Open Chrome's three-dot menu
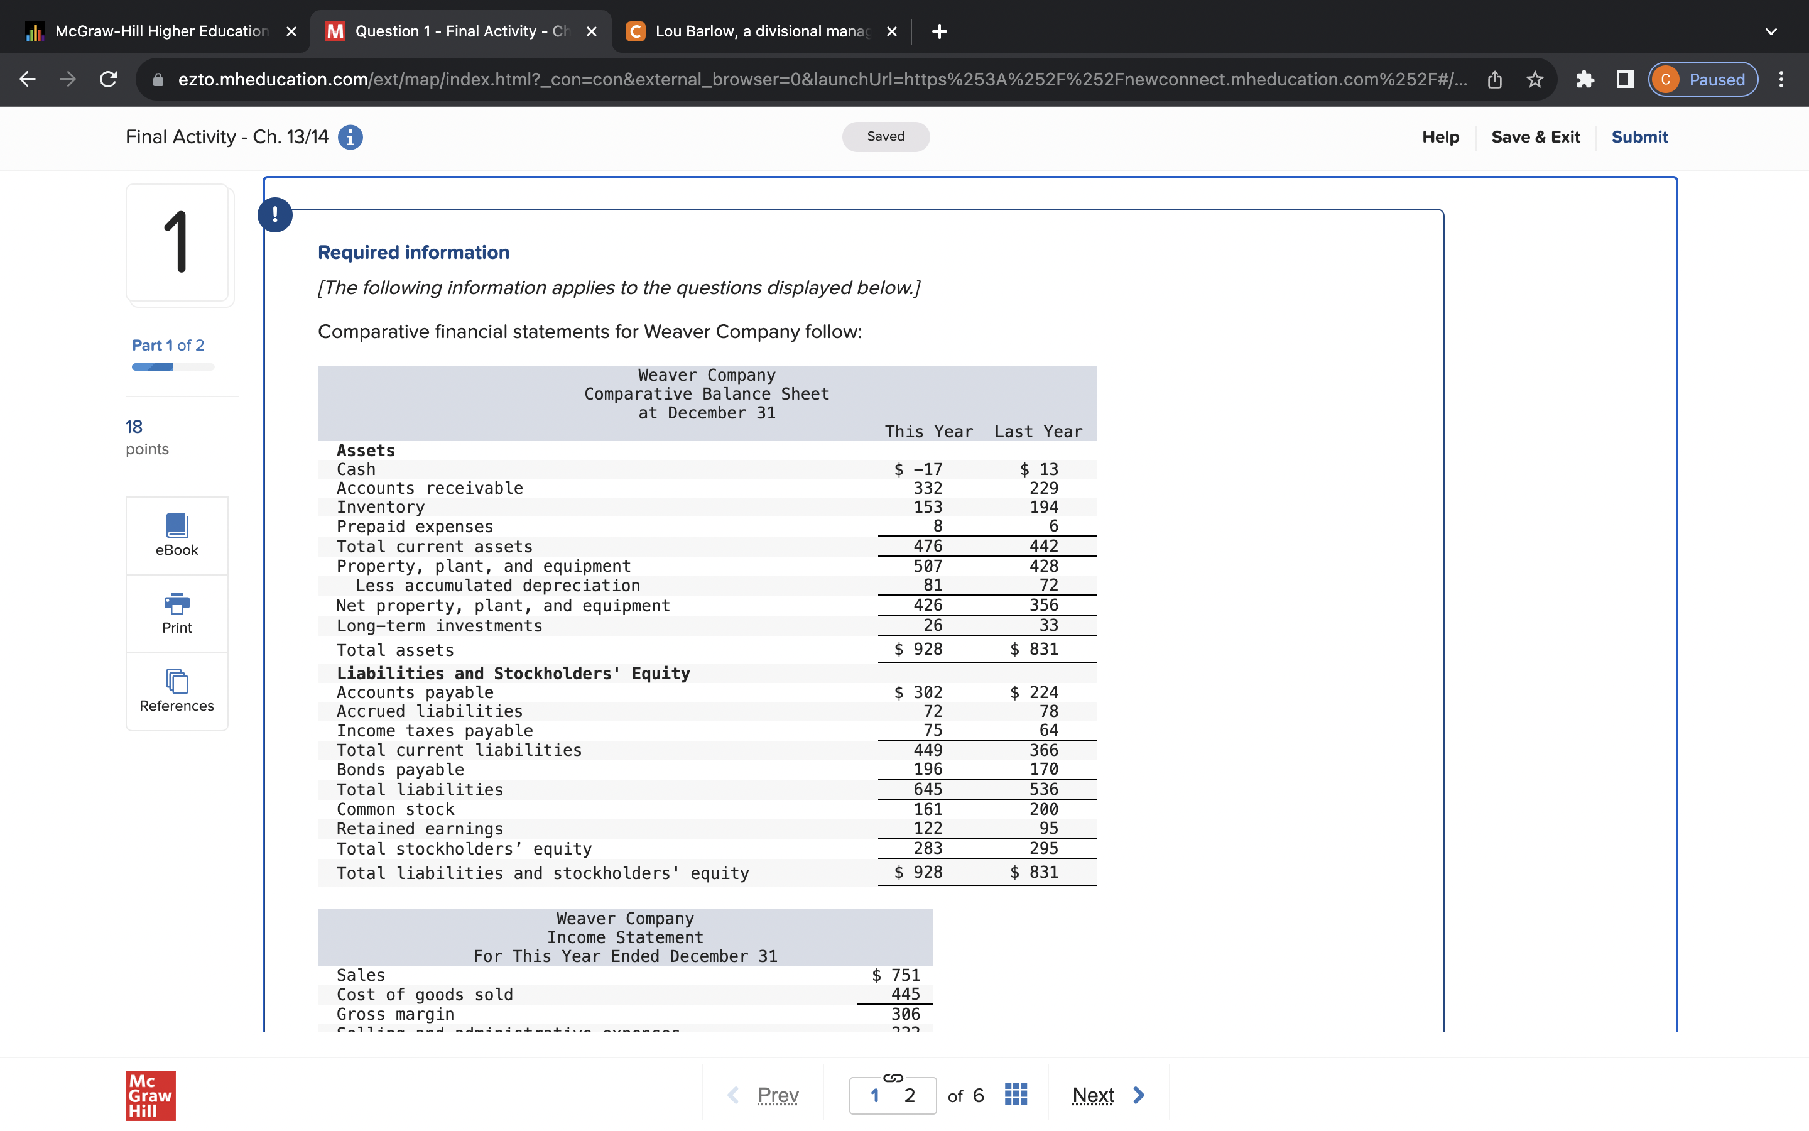1809x1131 pixels. (1782, 79)
